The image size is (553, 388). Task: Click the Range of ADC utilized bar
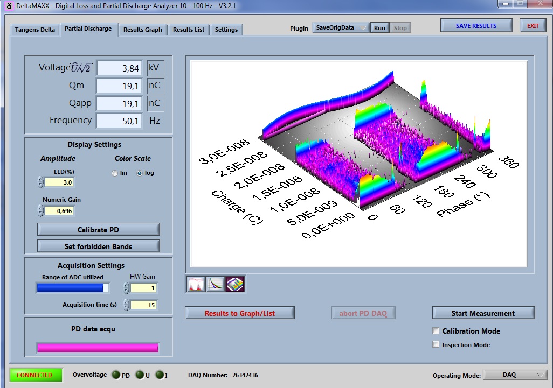pos(73,288)
